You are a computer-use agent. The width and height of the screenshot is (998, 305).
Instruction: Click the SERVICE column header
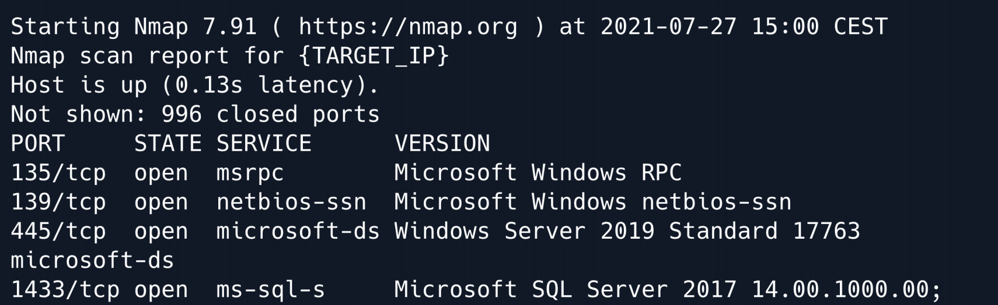264,144
